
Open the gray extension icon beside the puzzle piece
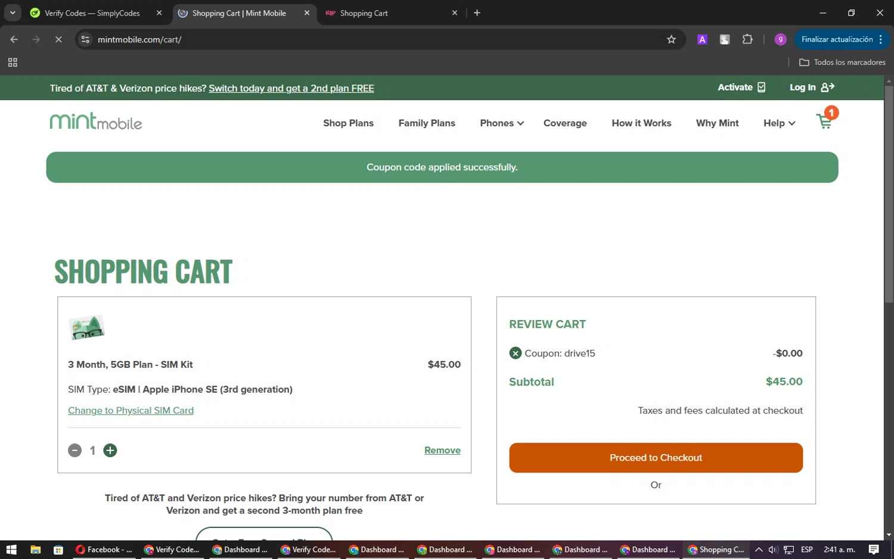[x=724, y=39]
